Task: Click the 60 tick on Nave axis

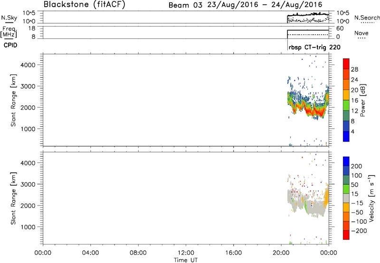Action: click(340, 28)
